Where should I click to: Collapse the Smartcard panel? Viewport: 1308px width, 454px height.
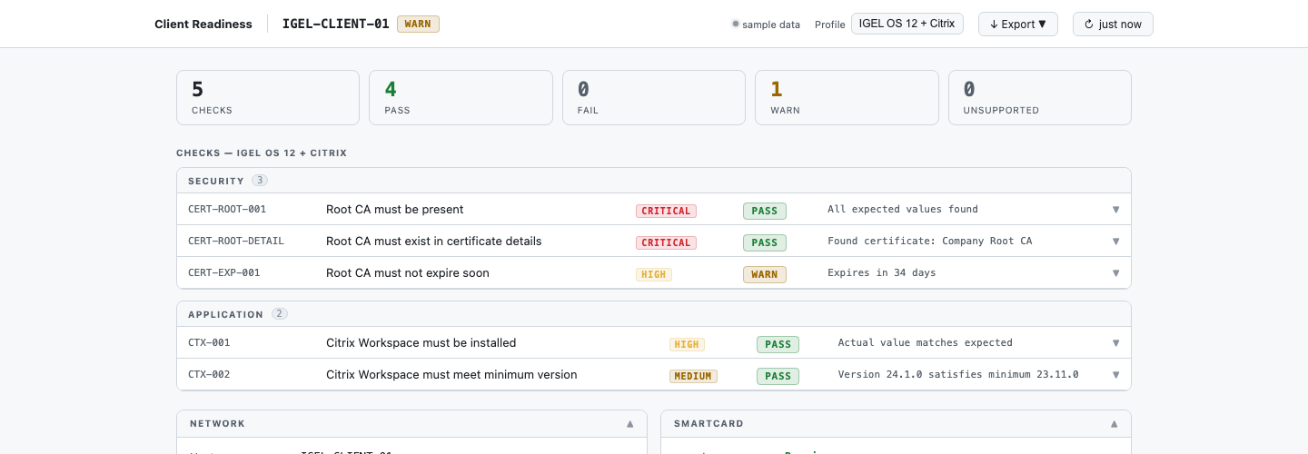(x=1115, y=424)
